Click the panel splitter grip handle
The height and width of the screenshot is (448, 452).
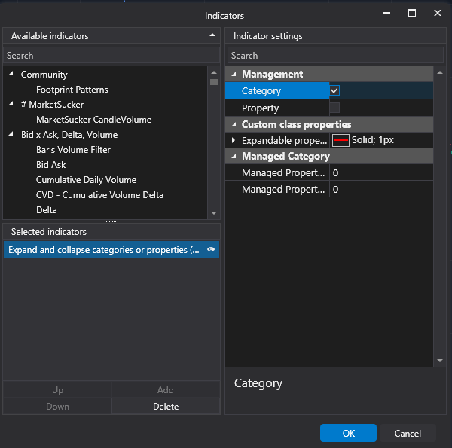point(111,221)
